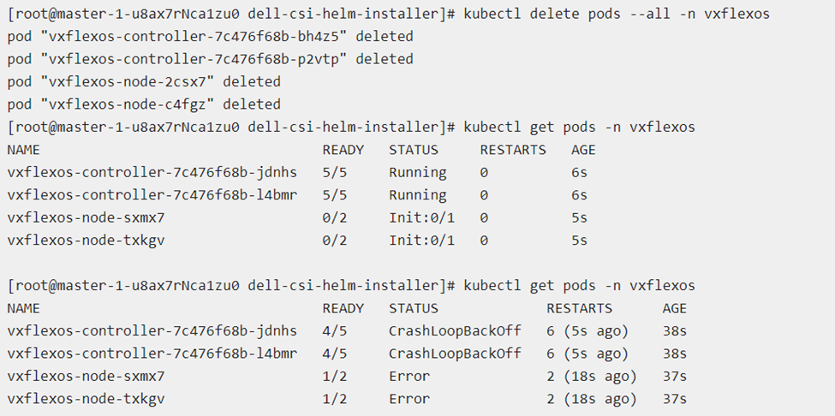The width and height of the screenshot is (835, 416).
Task: Click the kubectl delete pods command text
Action: pyautogui.click(x=617, y=15)
